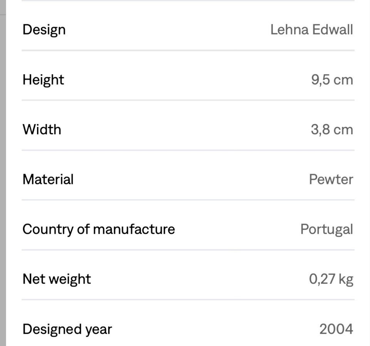This screenshot has width=370, height=346.
Task: Select the 3,8 cm width value
Action: (332, 130)
